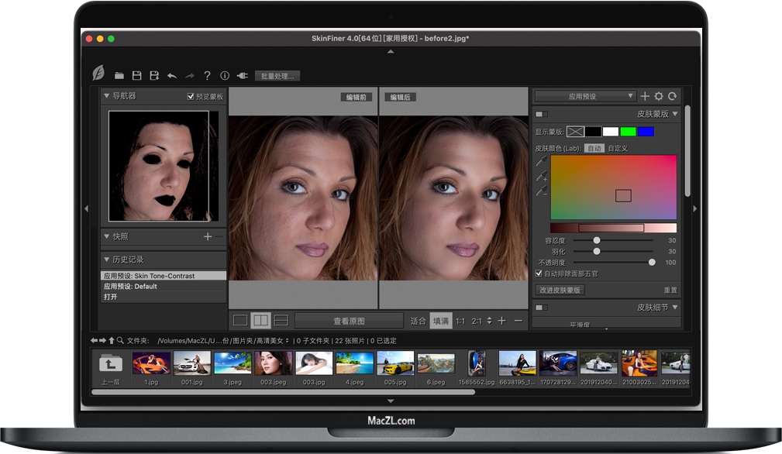Undo the last edit with the back arrow

pos(172,75)
